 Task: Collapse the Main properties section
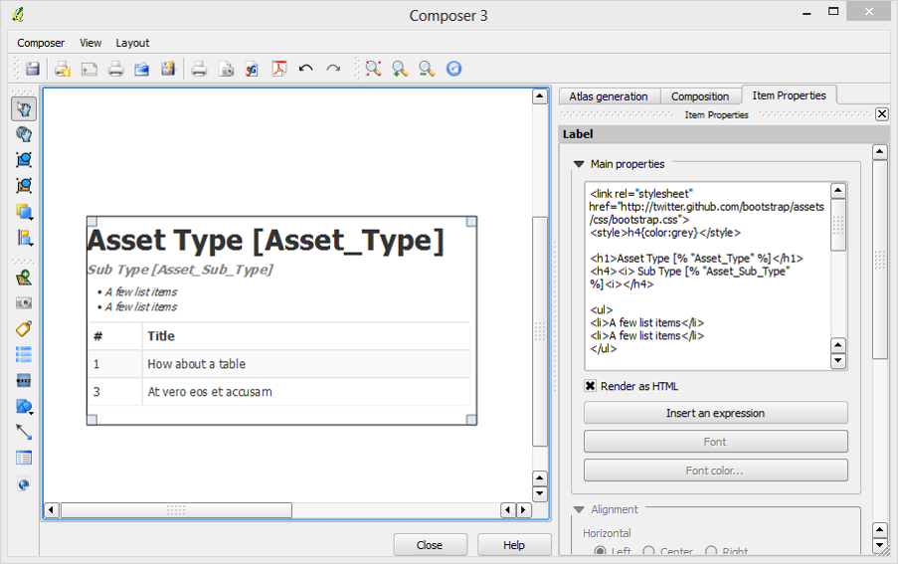[578, 164]
